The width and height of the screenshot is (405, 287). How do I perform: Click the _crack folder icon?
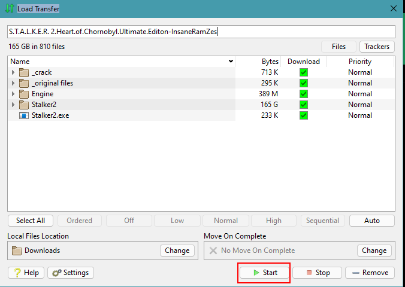click(x=24, y=72)
